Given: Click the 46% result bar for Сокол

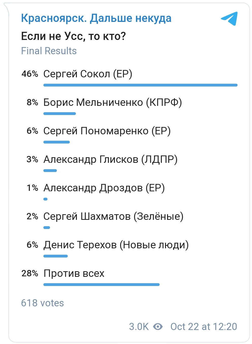Looking at the screenshot, I should coord(140,85).
